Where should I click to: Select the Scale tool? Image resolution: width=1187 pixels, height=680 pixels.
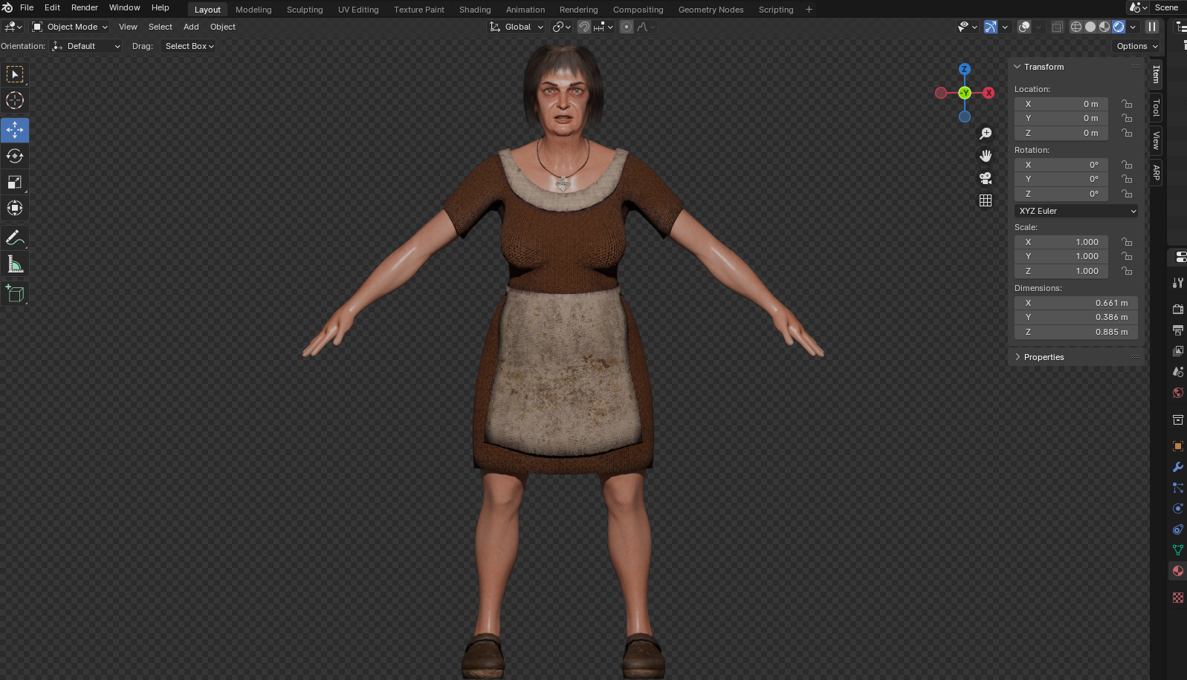click(15, 182)
